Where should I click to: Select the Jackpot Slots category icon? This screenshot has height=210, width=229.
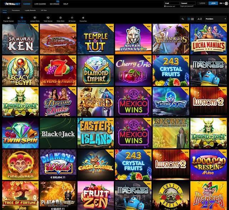[35, 18]
